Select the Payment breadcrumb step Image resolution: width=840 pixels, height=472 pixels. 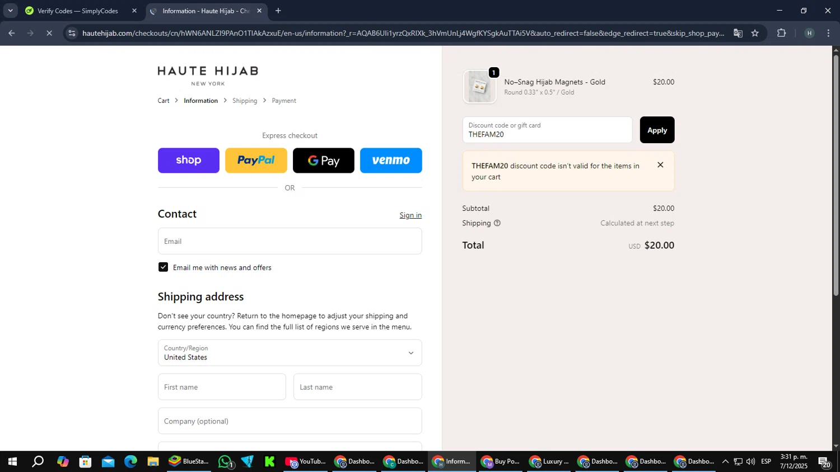click(x=284, y=101)
